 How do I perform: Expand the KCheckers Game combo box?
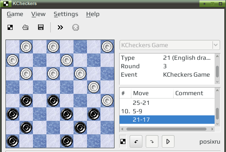point(170,45)
